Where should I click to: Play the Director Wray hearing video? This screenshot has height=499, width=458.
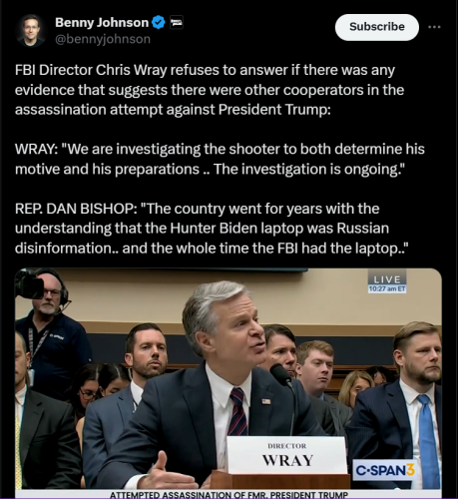[x=229, y=382]
